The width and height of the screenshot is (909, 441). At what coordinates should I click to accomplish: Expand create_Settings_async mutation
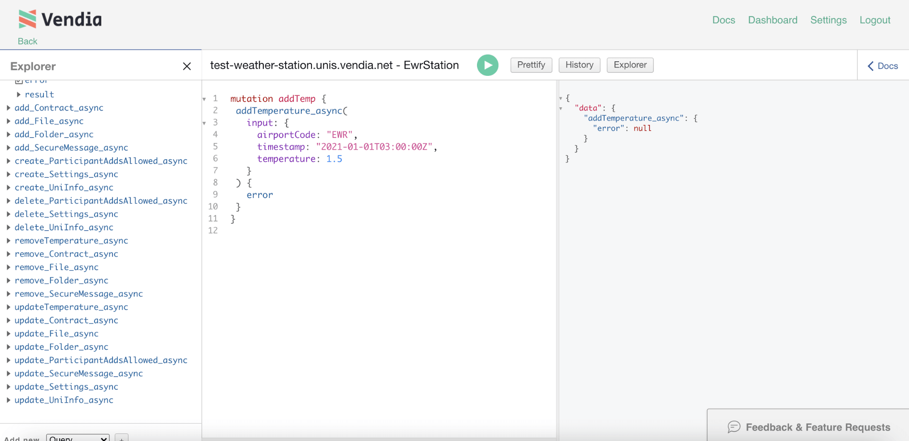pyautogui.click(x=9, y=174)
